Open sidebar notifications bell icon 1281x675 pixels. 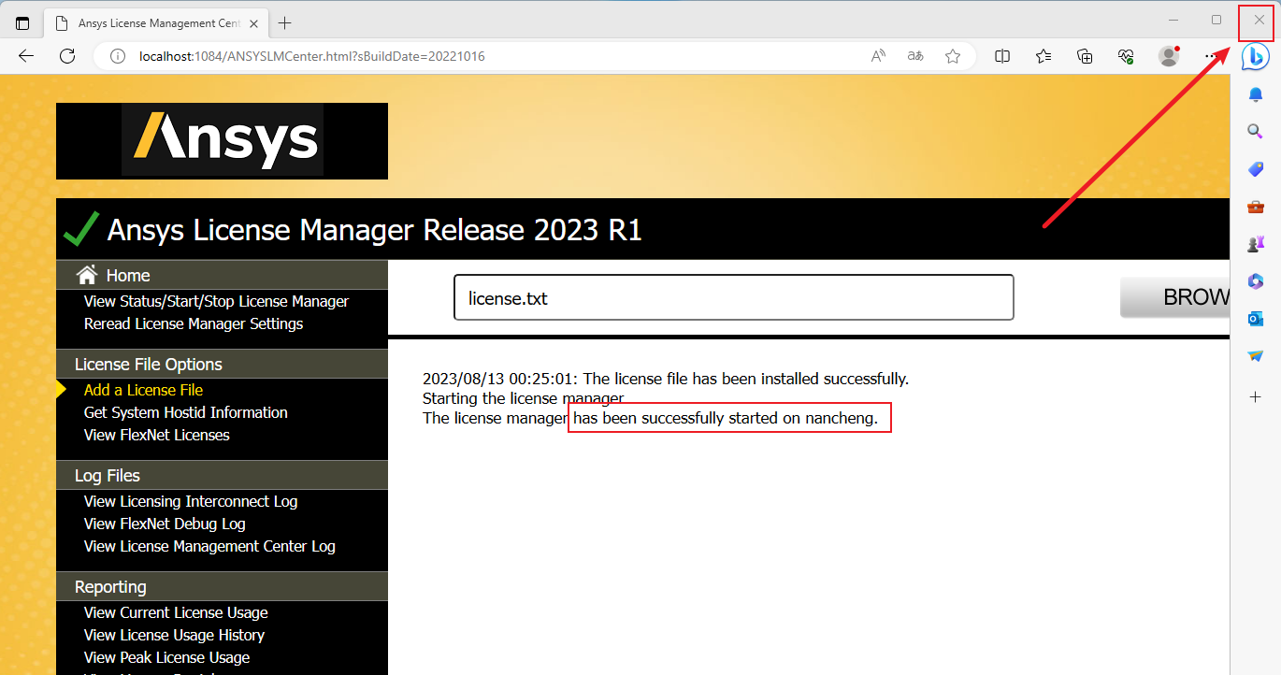pyautogui.click(x=1256, y=94)
